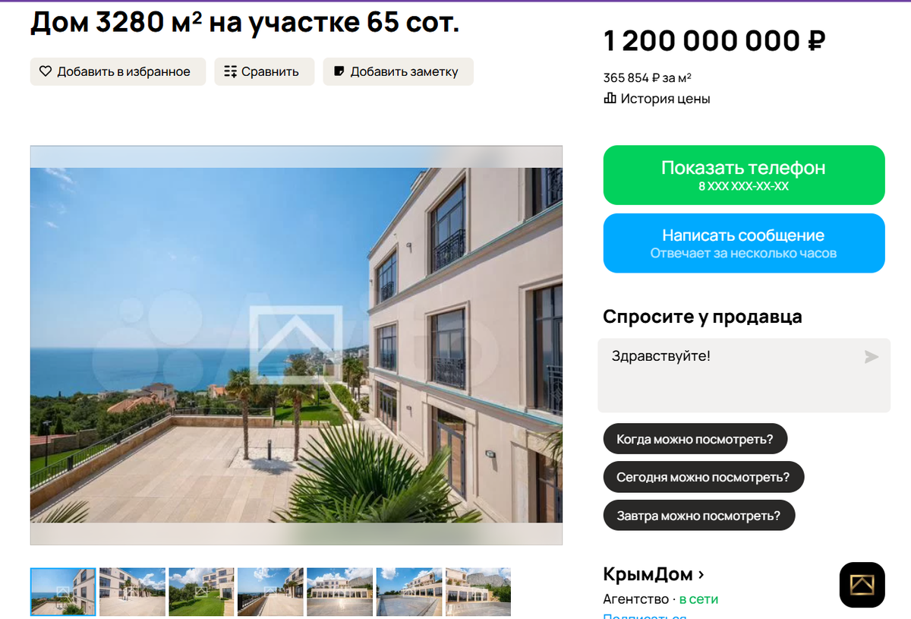Expand the КрымДом seller chevron
Screen dimensions: 911x619
pyautogui.click(x=701, y=574)
